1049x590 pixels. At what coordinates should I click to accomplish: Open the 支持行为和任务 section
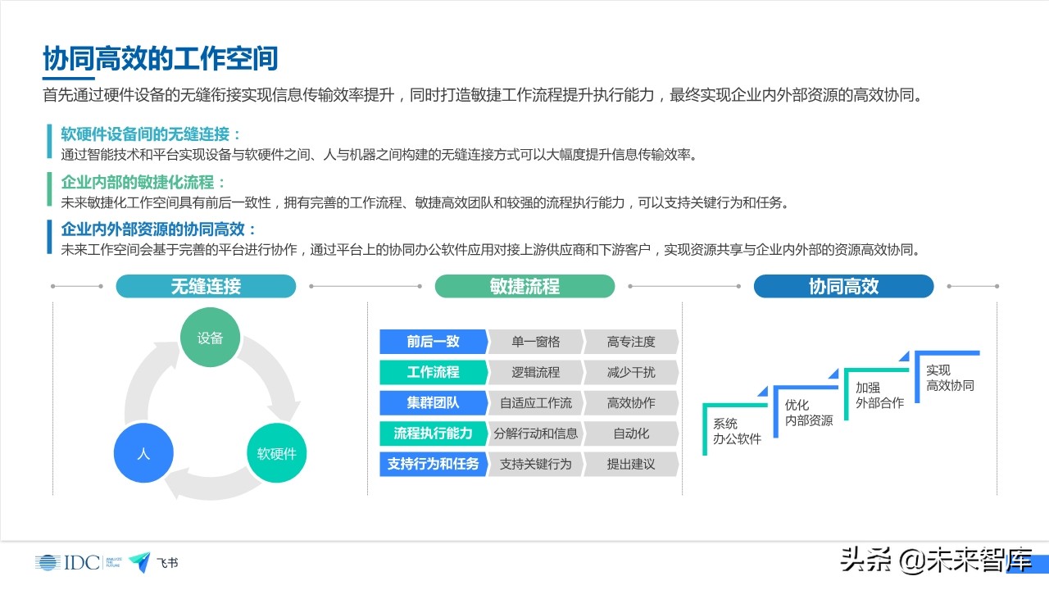click(433, 464)
